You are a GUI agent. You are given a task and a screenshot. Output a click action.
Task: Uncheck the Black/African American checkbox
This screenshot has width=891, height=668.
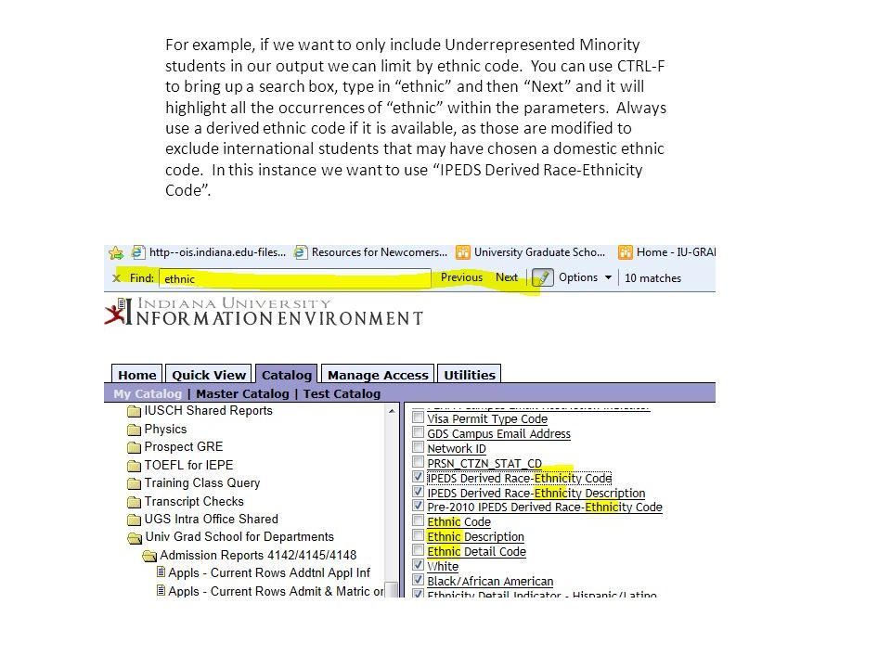tap(419, 579)
